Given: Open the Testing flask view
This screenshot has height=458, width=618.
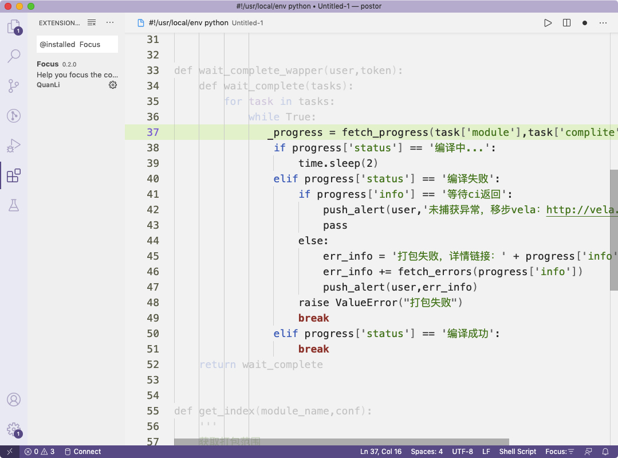Looking at the screenshot, I should click(x=14, y=205).
